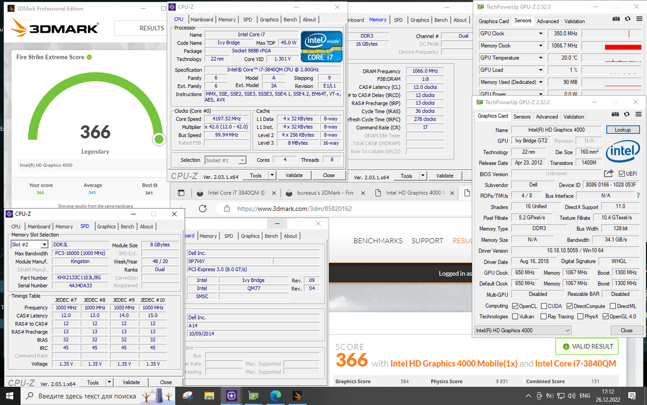Switch to Bench tab in CPU-Z CPU window
Viewport: 647px width, 405px height.
[x=290, y=19]
